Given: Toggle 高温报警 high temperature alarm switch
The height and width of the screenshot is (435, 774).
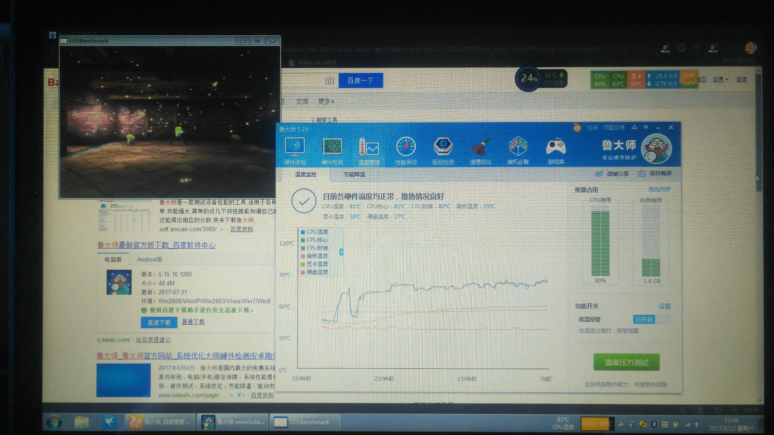Looking at the screenshot, I should pos(651,319).
